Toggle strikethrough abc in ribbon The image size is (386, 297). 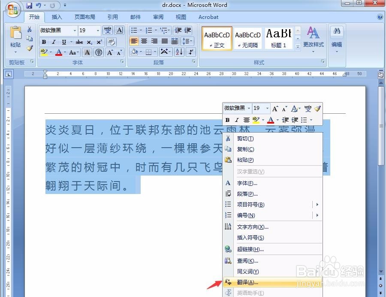click(x=79, y=42)
